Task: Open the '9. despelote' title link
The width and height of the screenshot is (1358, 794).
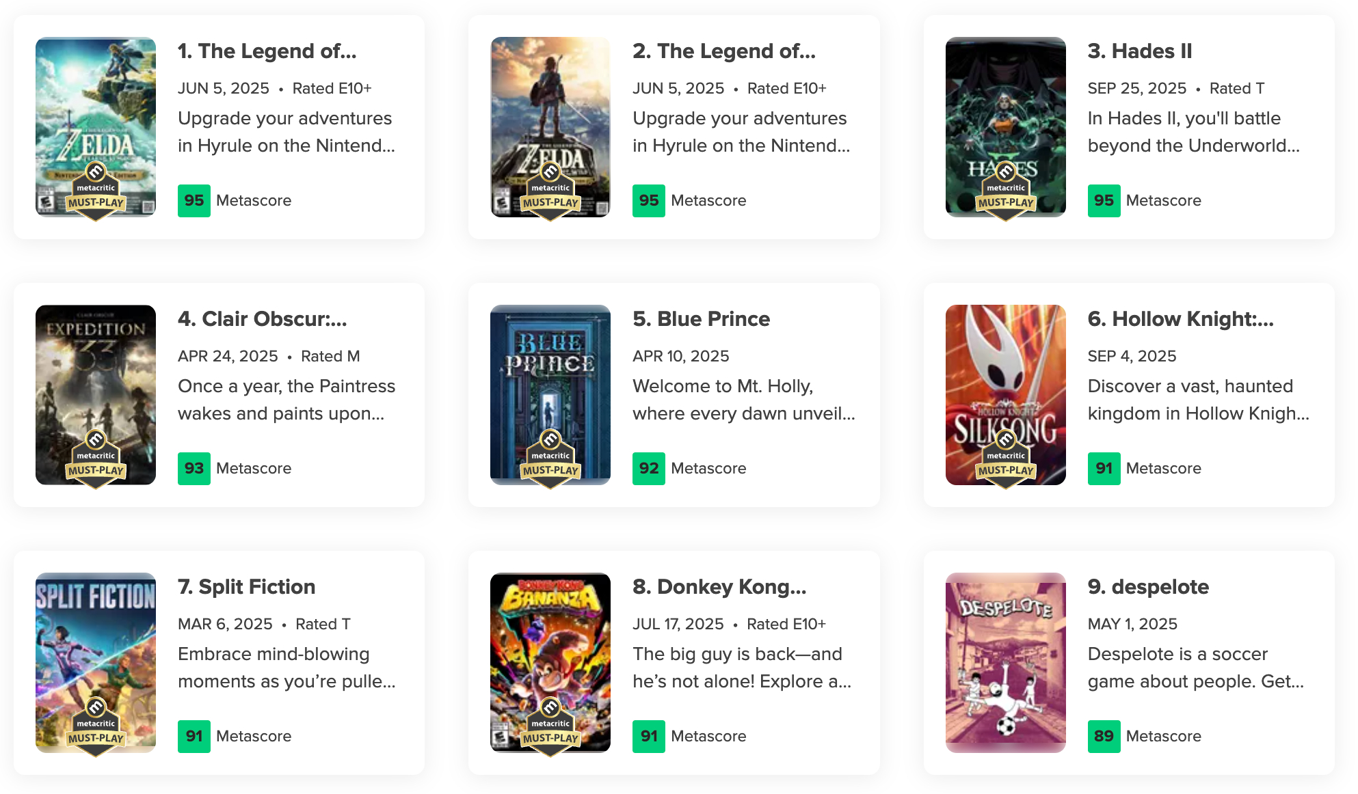Action: tap(1148, 587)
